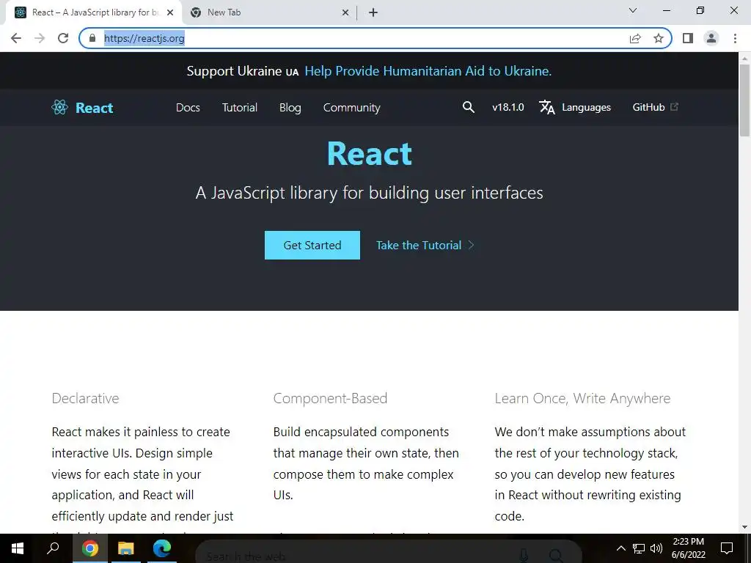Share this page using the share icon
The height and width of the screenshot is (563, 751).
[x=635, y=38]
